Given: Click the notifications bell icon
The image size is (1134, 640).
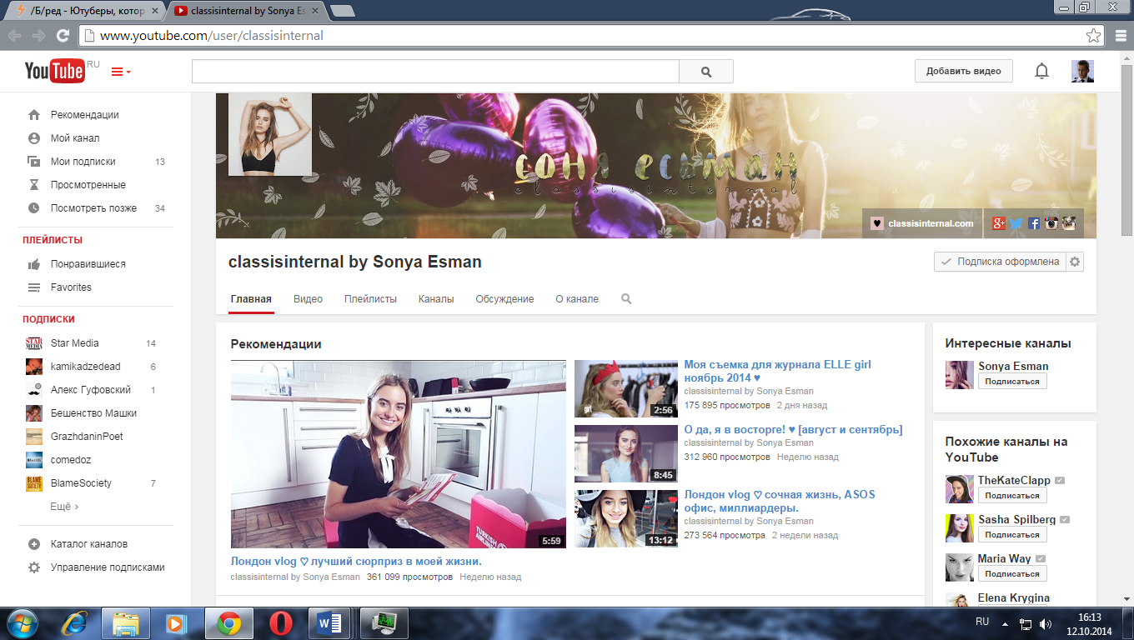Looking at the screenshot, I should click(1041, 72).
